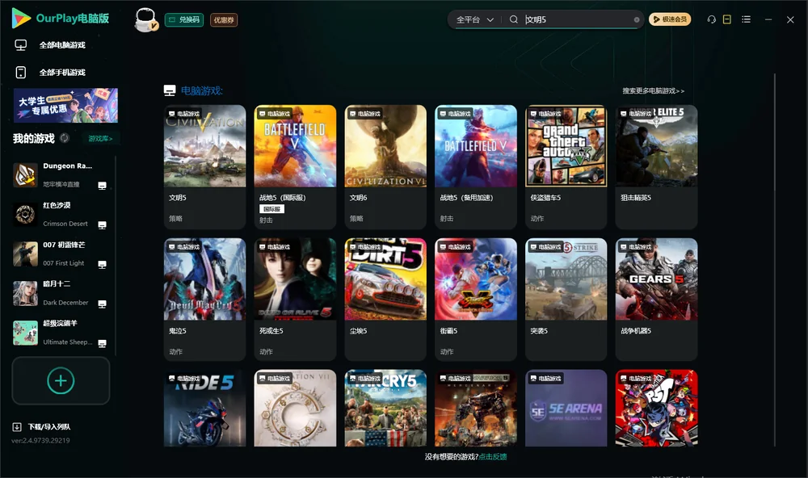Select Dungeon Ra... in my games
The height and width of the screenshot is (478, 808).
coord(61,174)
